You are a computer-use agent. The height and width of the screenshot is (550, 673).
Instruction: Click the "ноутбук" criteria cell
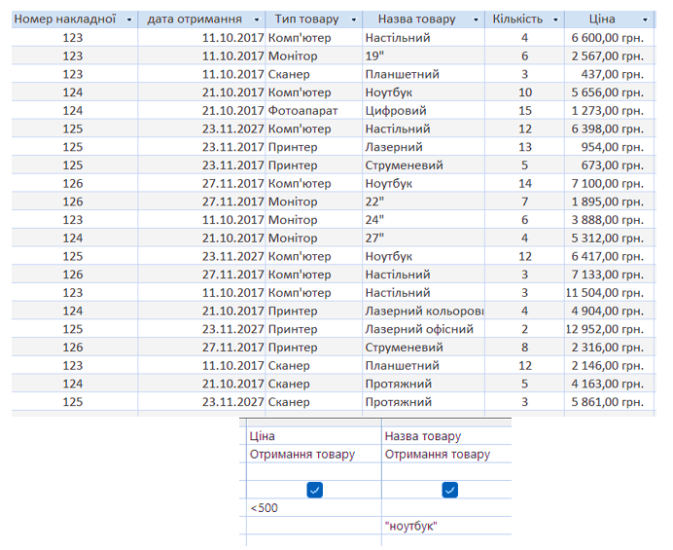pos(445,526)
